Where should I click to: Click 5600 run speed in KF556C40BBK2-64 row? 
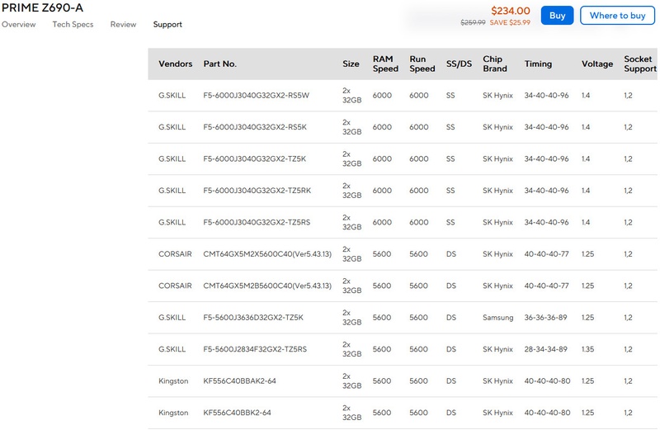(418, 413)
